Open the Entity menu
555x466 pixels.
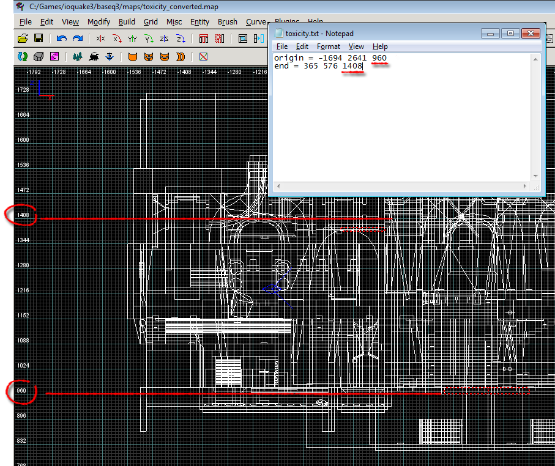tap(199, 21)
